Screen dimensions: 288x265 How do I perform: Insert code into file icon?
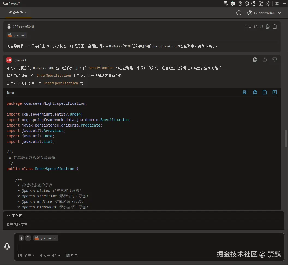265,92
